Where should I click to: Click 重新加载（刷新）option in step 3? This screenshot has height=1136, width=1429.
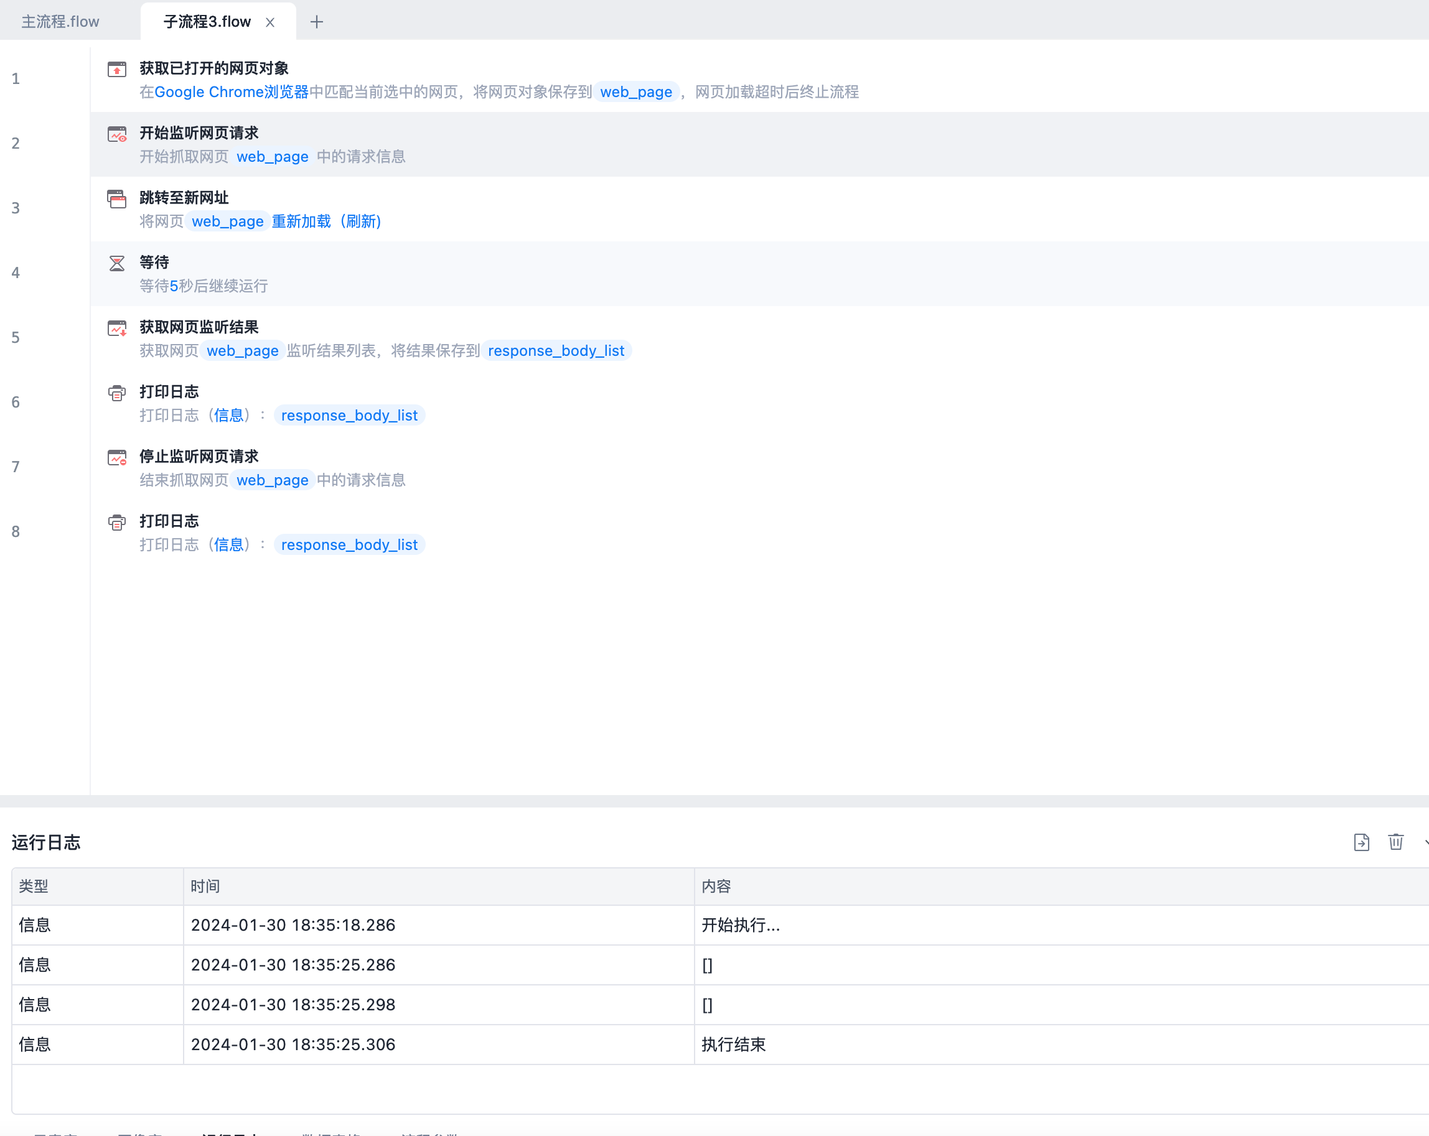[x=326, y=221]
